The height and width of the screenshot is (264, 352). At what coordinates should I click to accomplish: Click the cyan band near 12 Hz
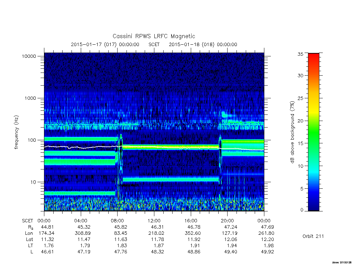click(x=170, y=179)
